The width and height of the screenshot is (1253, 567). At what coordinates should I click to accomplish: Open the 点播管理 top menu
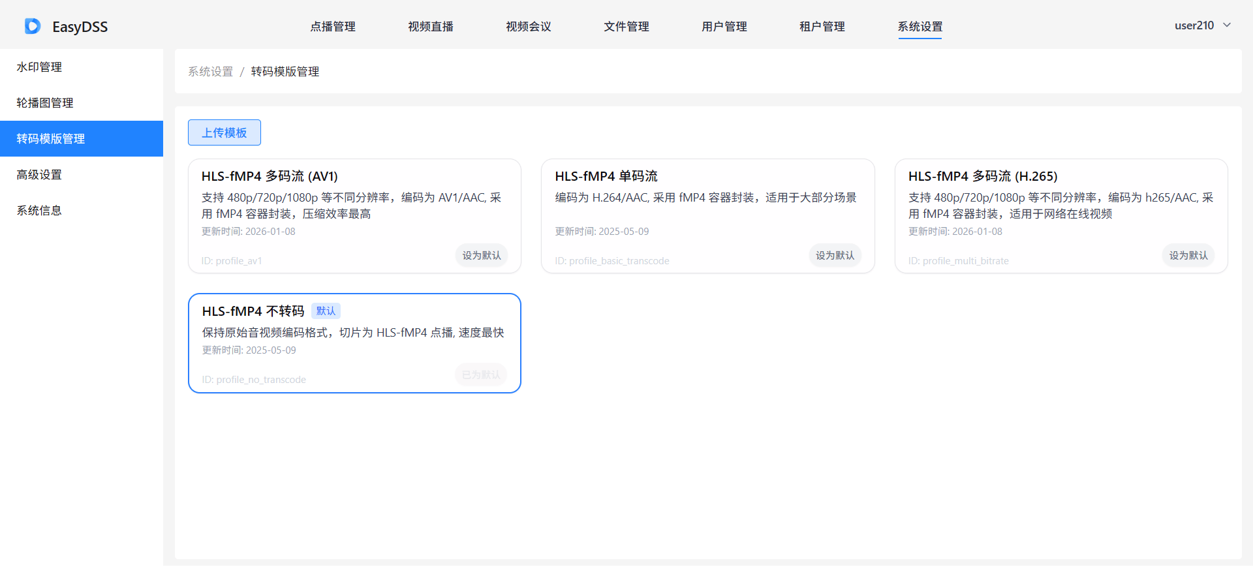pos(333,27)
